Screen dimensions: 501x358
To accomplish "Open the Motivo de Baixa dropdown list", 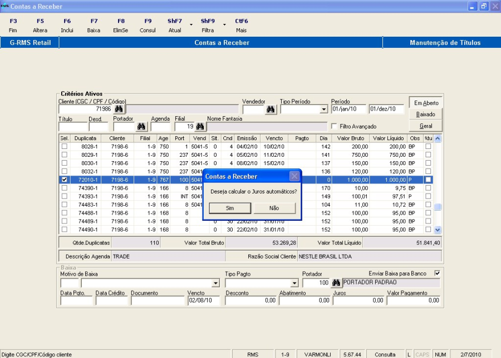I will [x=216, y=283].
